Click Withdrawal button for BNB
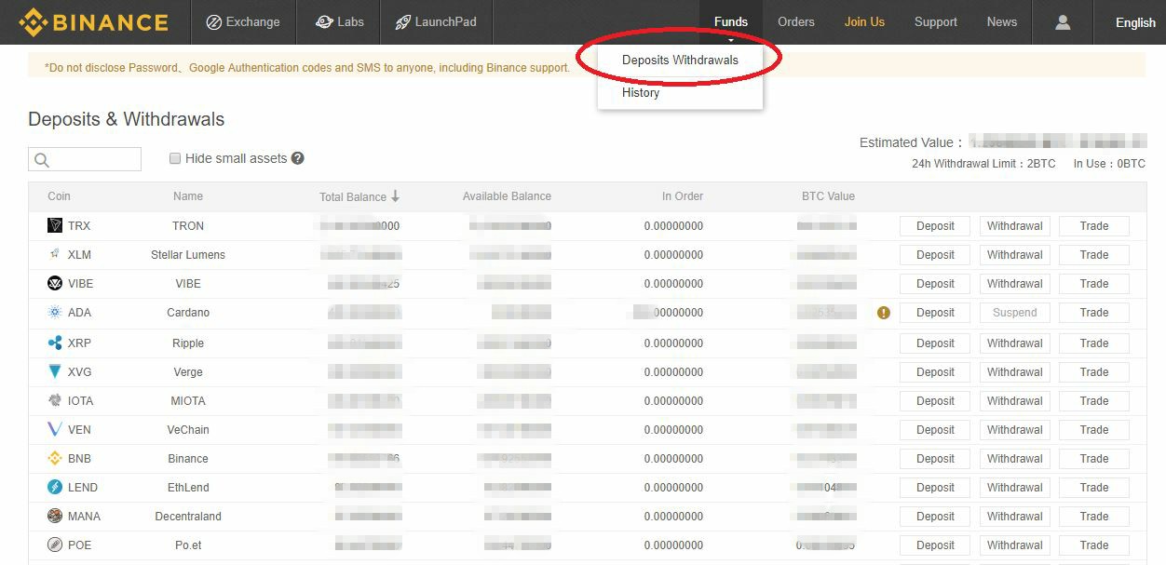 1015,459
